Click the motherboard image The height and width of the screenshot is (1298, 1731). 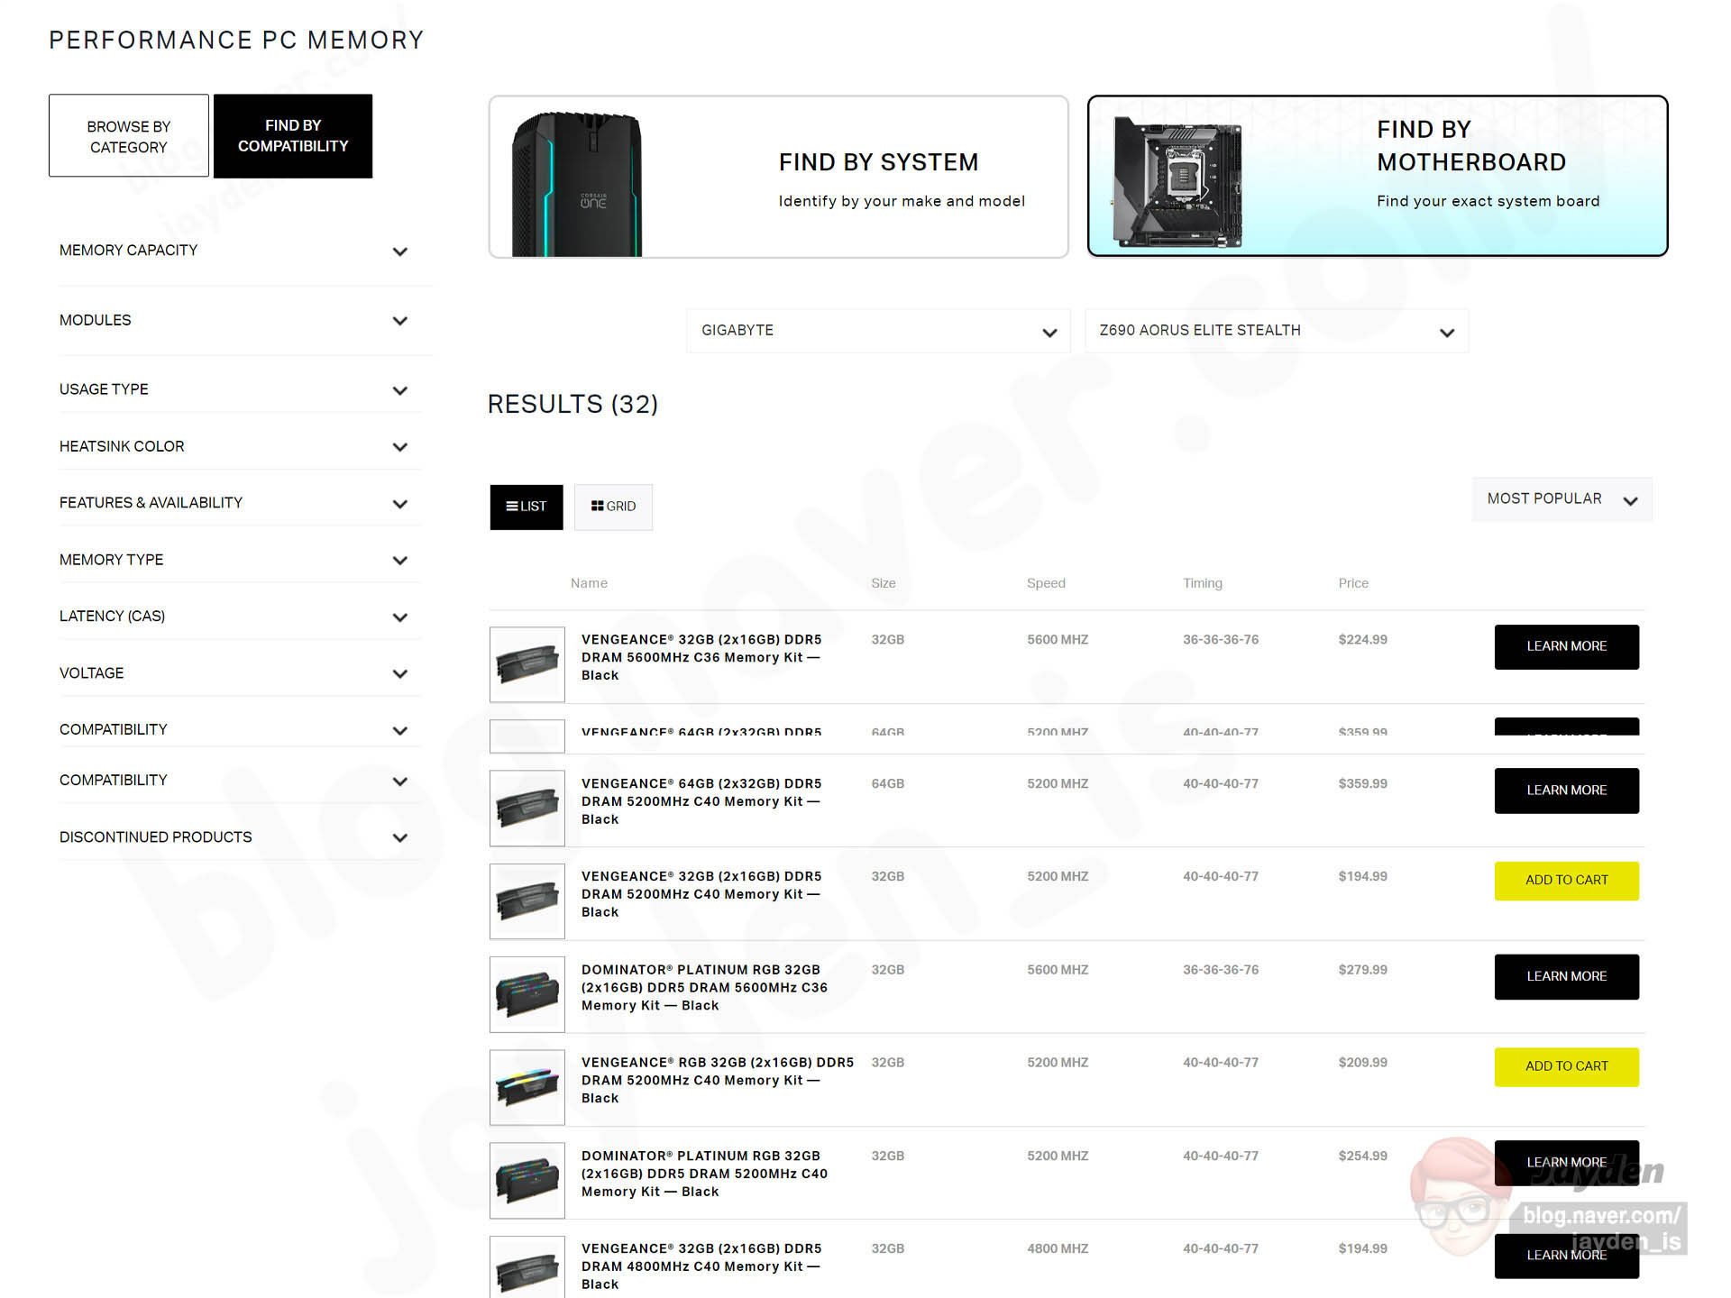pos(1177,181)
